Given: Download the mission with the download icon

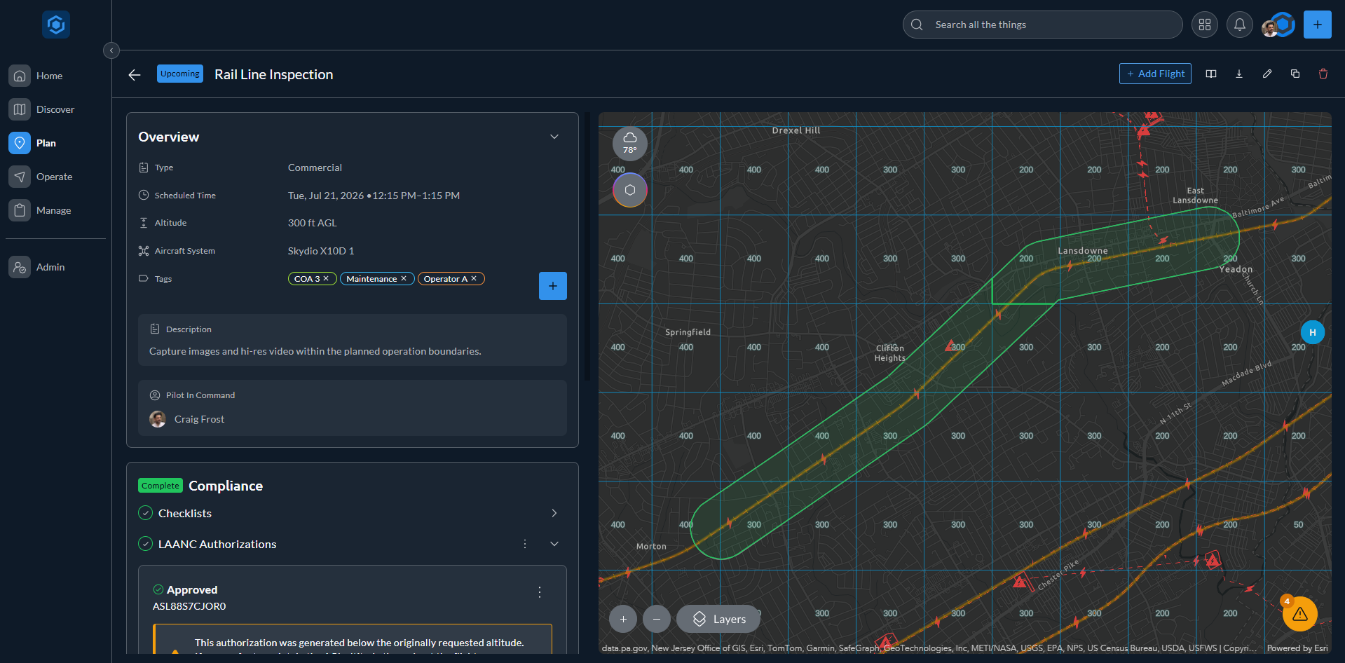Looking at the screenshot, I should pos(1239,74).
